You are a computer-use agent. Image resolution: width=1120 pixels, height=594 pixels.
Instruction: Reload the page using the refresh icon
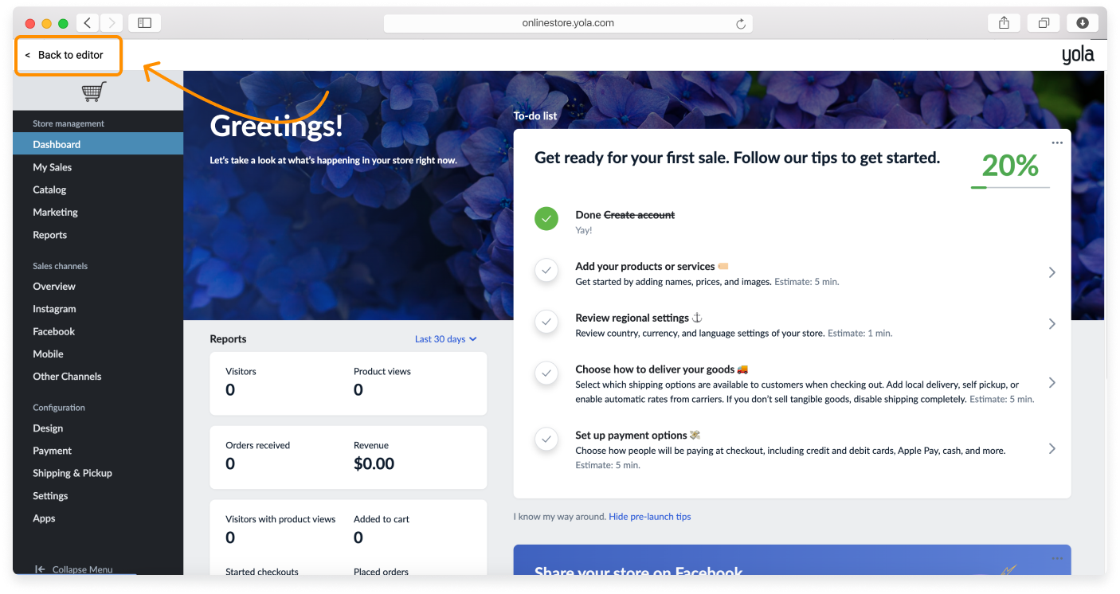pos(741,22)
